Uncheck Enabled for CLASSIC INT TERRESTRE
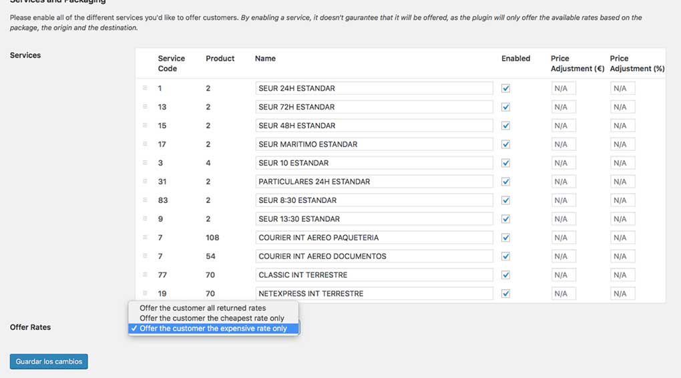Image resolution: width=681 pixels, height=378 pixels. click(x=505, y=275)
